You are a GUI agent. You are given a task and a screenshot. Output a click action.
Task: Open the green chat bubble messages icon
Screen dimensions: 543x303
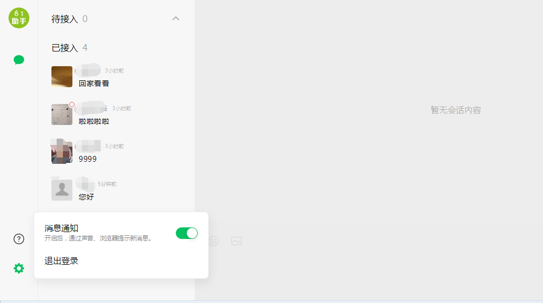click(x=19, y=60)
